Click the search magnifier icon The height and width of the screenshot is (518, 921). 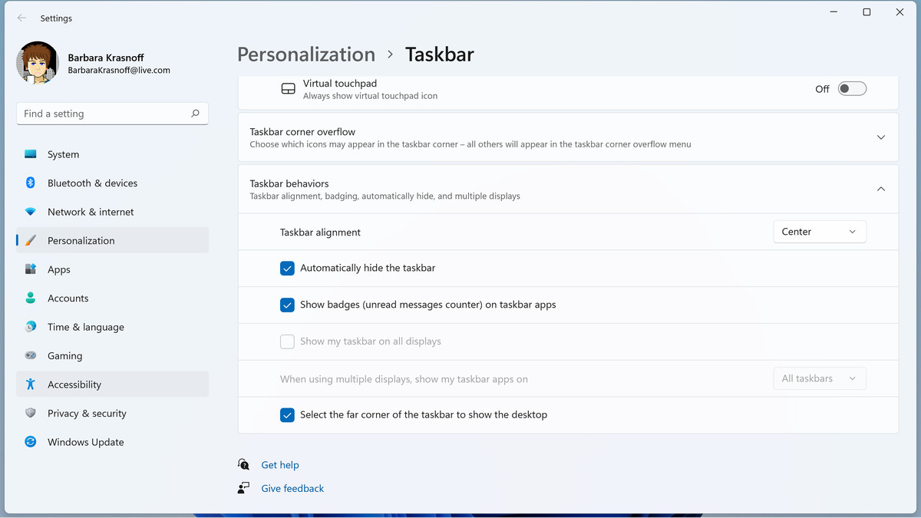(x=195, y=114)
